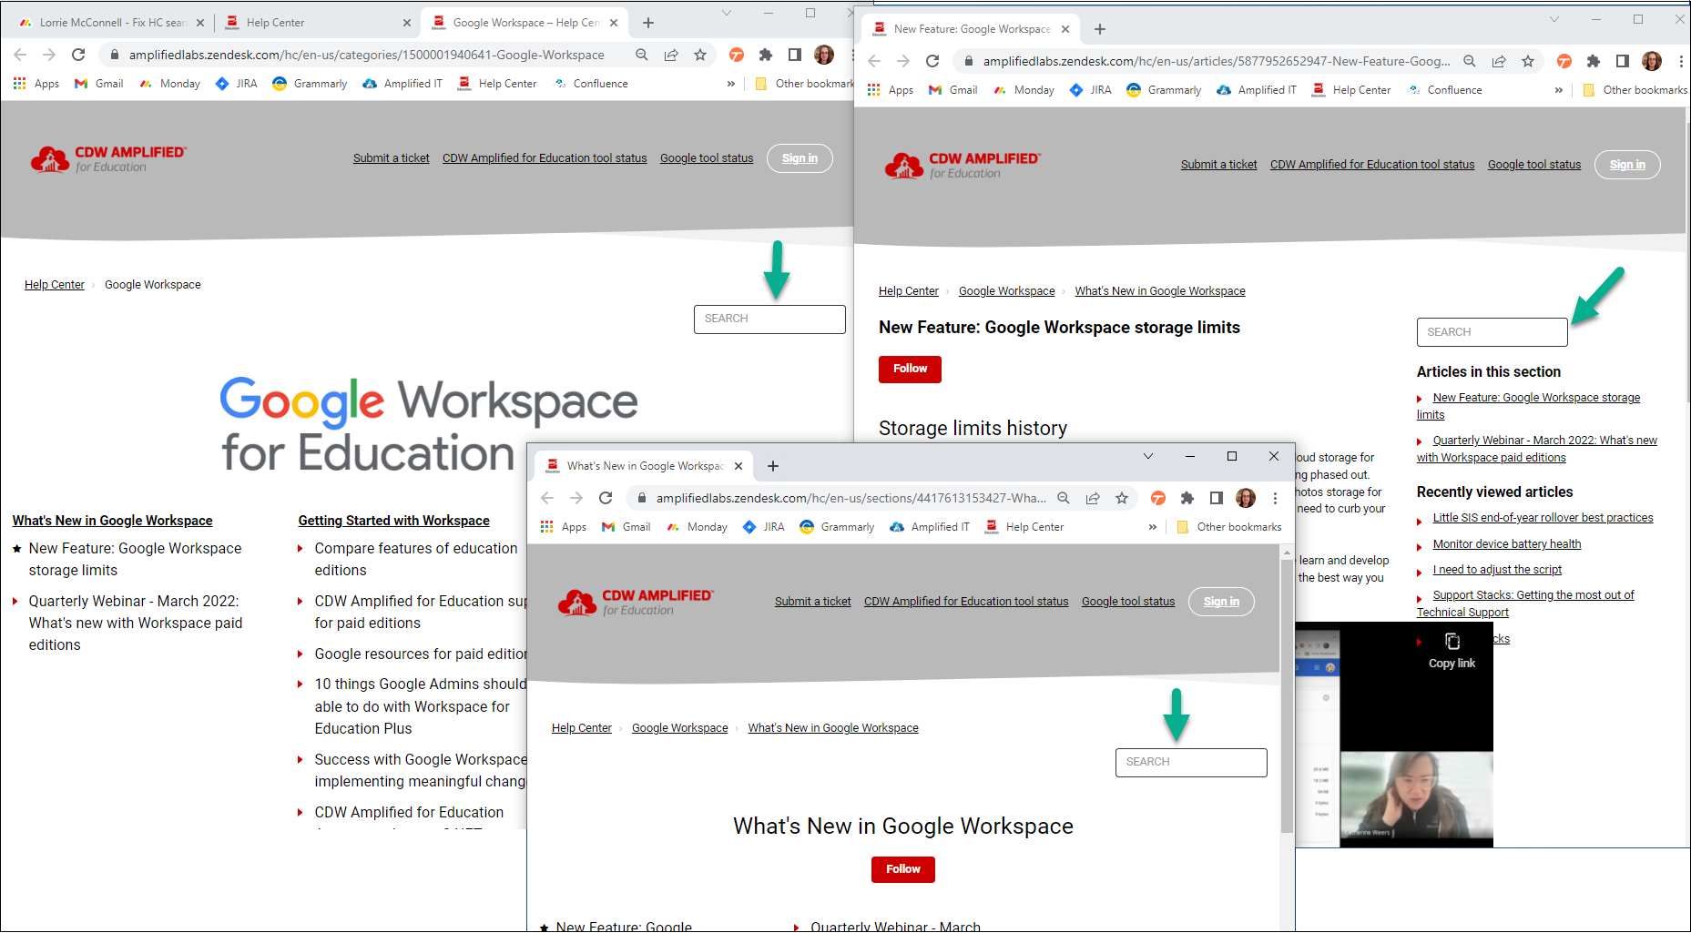Click the Copy link icon on the video
The height and width of the screenshot is (933, 1691).
click(x=1452, y=642)
